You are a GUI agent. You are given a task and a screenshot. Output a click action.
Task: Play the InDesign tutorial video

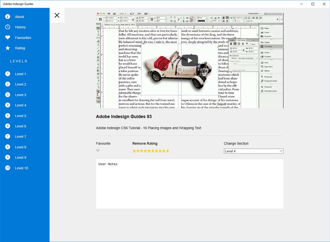click(x=190, y=60)
